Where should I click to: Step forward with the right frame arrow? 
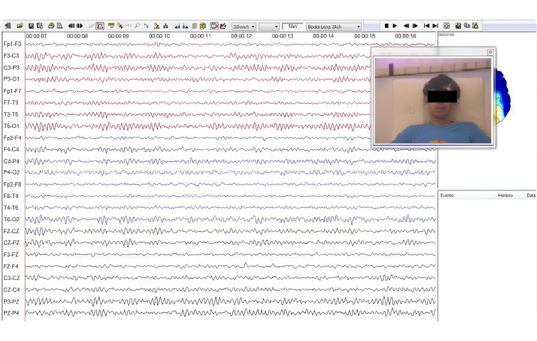coord(415,26)
